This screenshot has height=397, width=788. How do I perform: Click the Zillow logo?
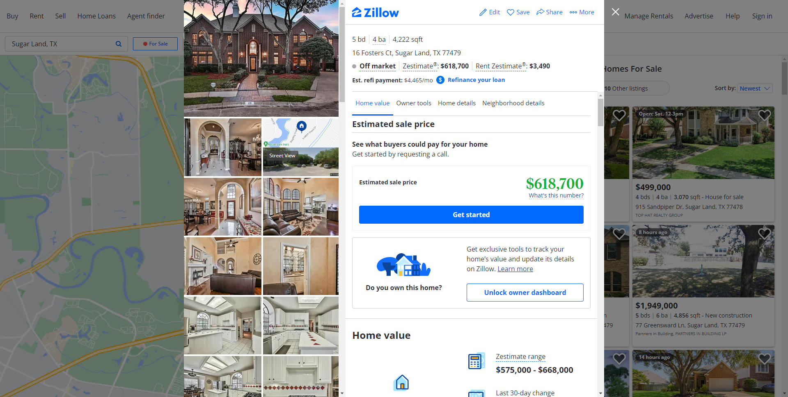(x=375, y=13)
